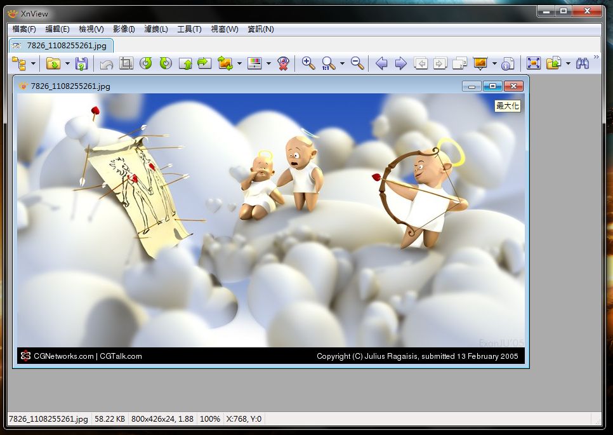This screenshot has height=435, width=613.
Task: Click the zoom out magnifier icon
Action: pyautogui.click(x=357, y=64)
